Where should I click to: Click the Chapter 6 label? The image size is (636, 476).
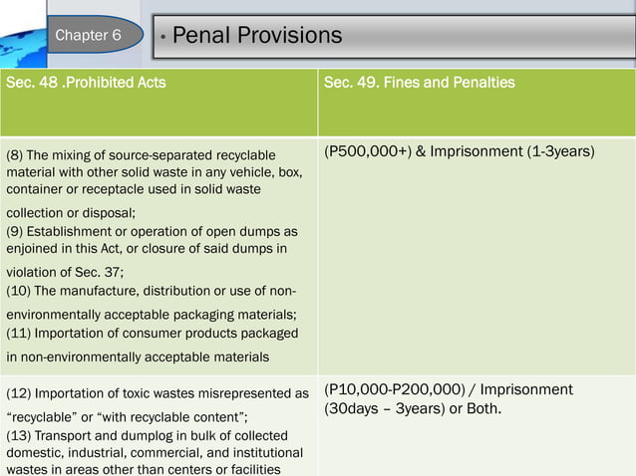pyautogui.click(x=88, y=36)
